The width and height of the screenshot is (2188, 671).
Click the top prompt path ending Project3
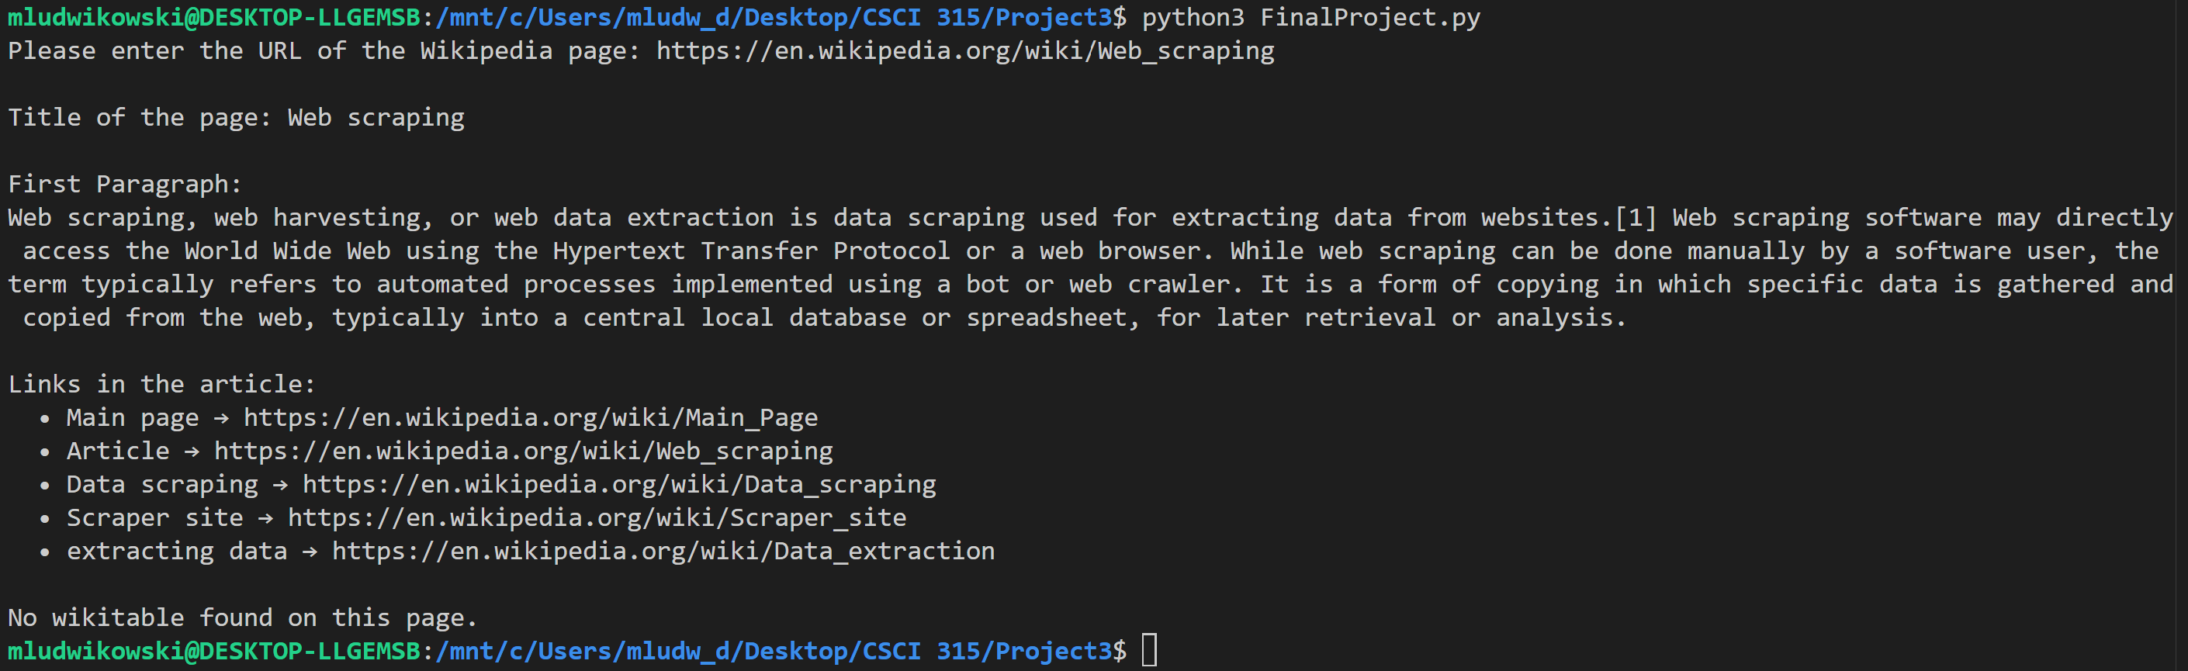774,18
